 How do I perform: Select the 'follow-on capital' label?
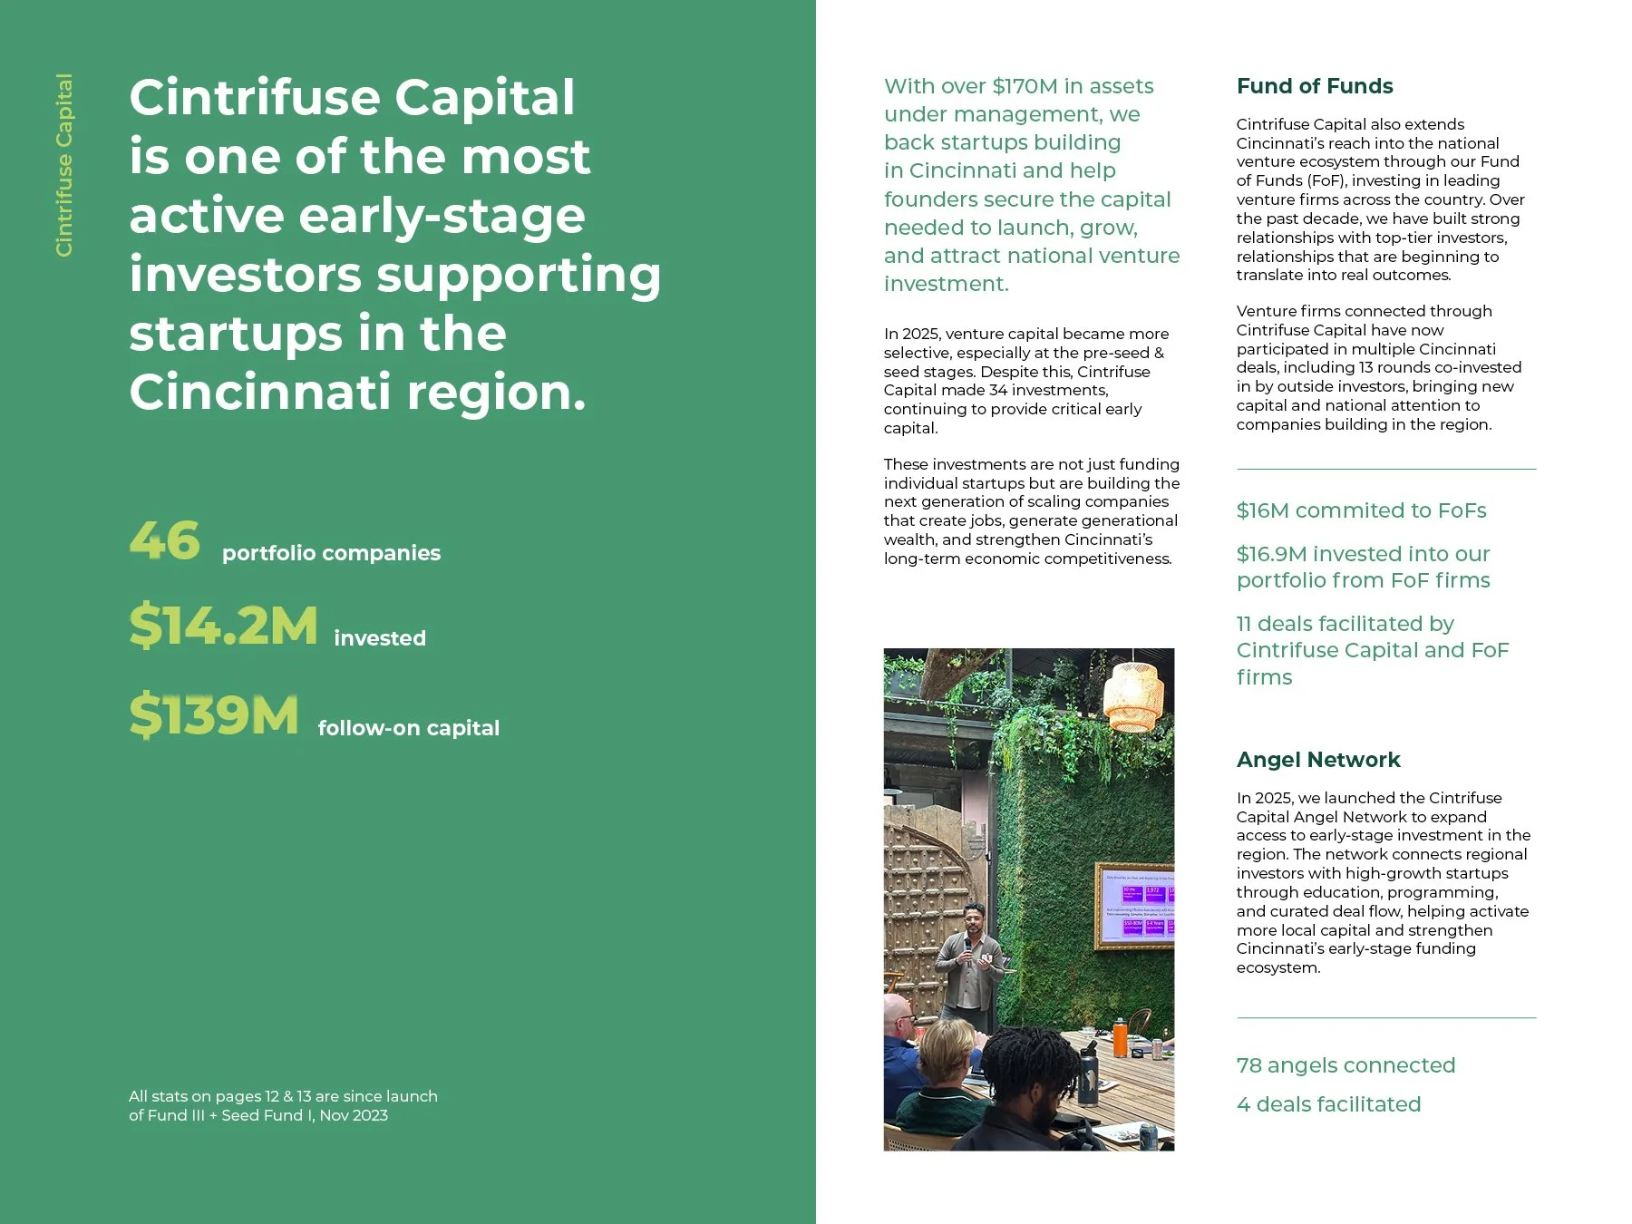(409, 728)
